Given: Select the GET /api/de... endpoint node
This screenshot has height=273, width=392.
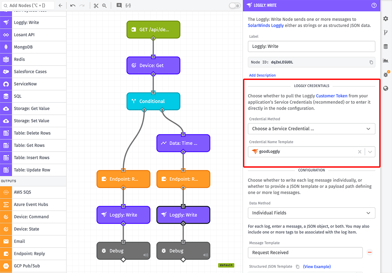Looking at the screenshot, I should point(153,30).
